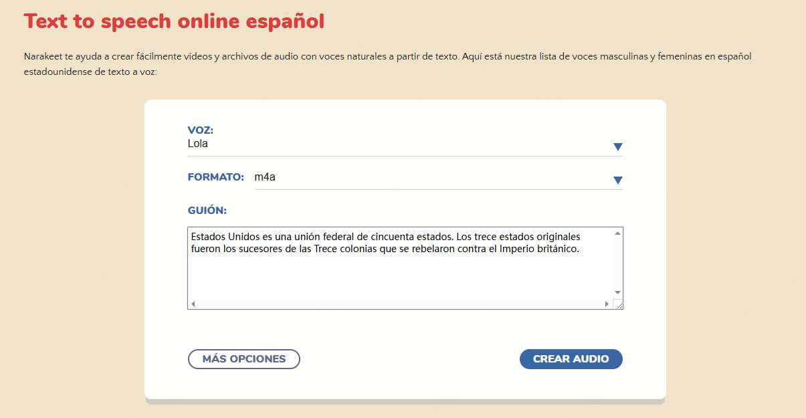Click the 'VOZ:' label
Screen dimensions: 806x418
click(201, 130)
